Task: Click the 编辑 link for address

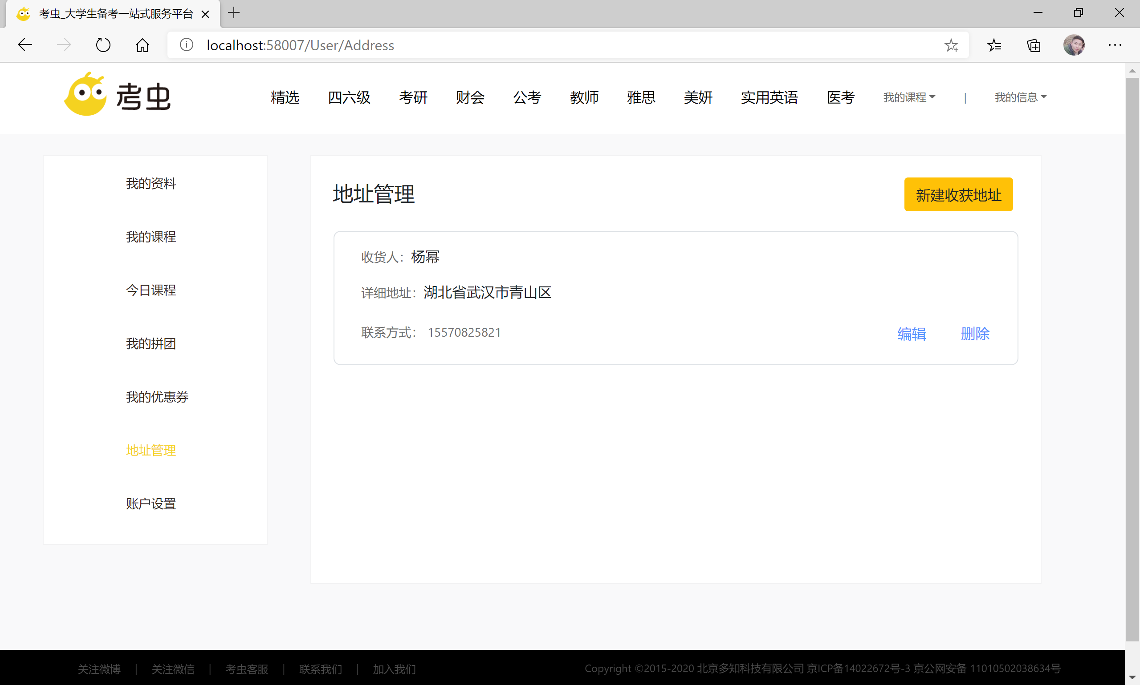Action: [911, 334]
